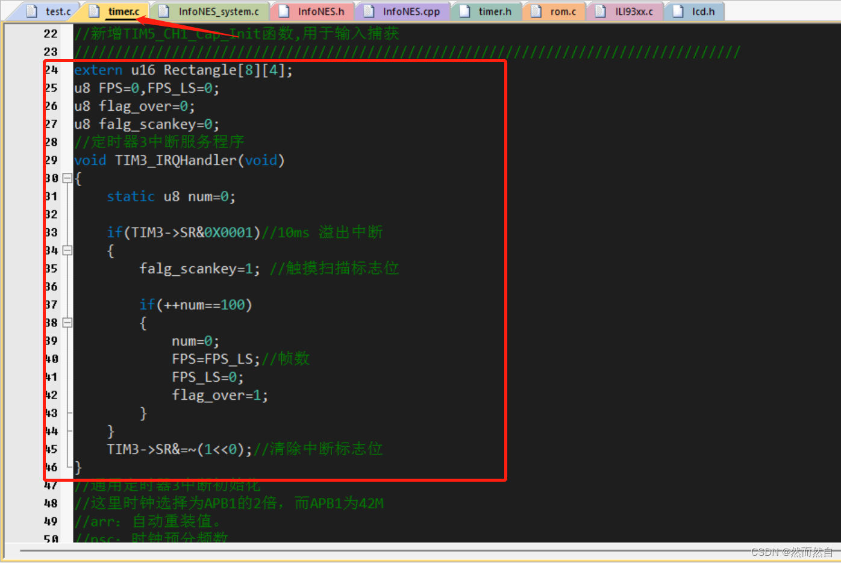Click the 'u8 FPS=0,FPS_LS=0;' line

(146, 89)
